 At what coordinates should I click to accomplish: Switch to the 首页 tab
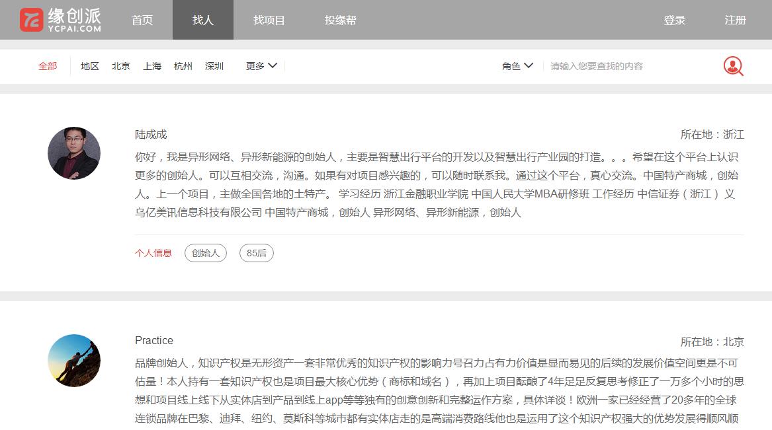[142, 20]
